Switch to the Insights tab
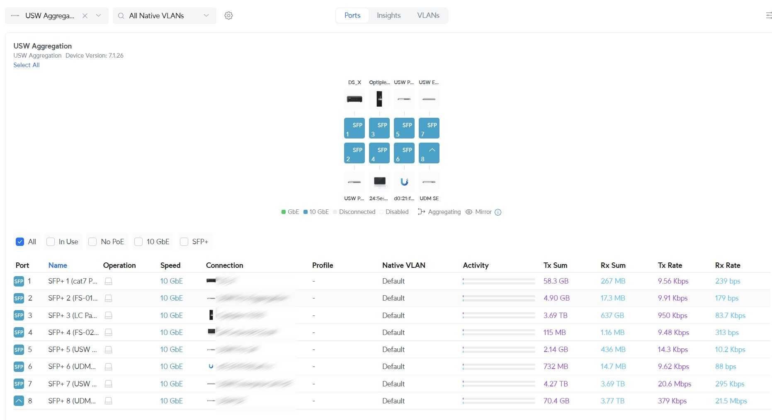 pyautogui.click(x=388, y=15)
